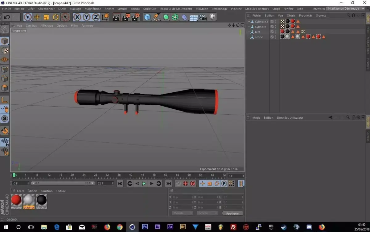Select Polygons mode in left toolbar
Image resolution: width=370 pixels, height=232 pixels.
pyautogui.click(x=5, y=88)
